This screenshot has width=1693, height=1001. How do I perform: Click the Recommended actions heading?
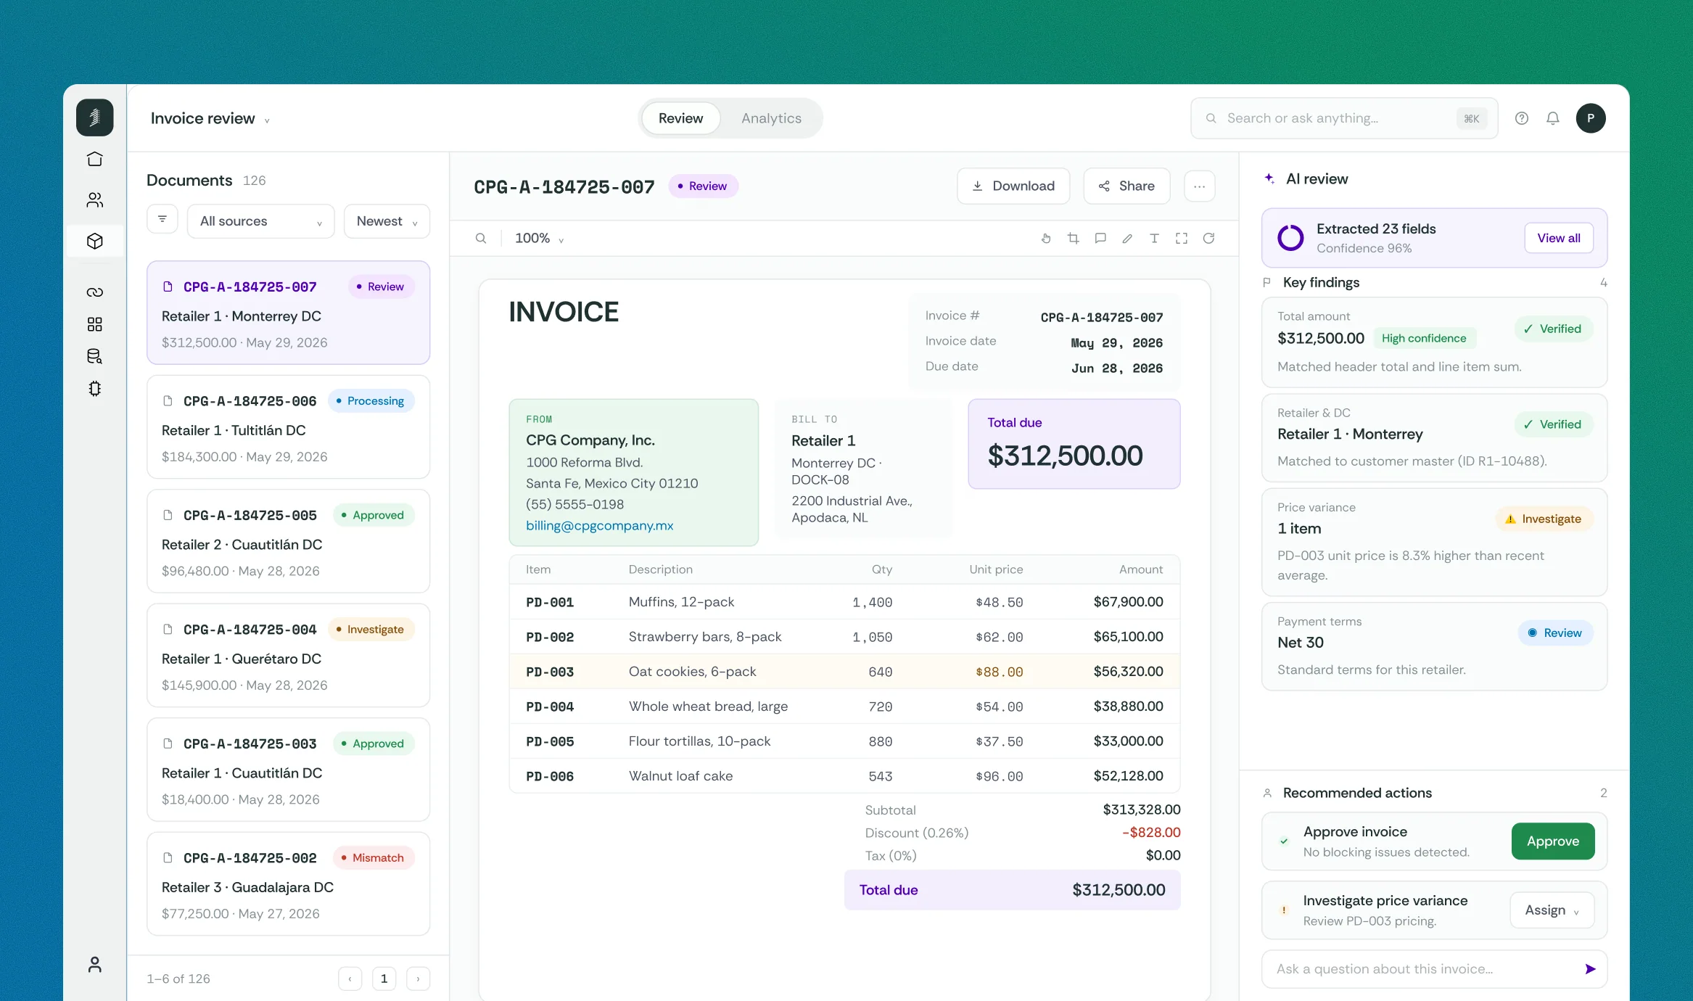tap(1357, 794)
